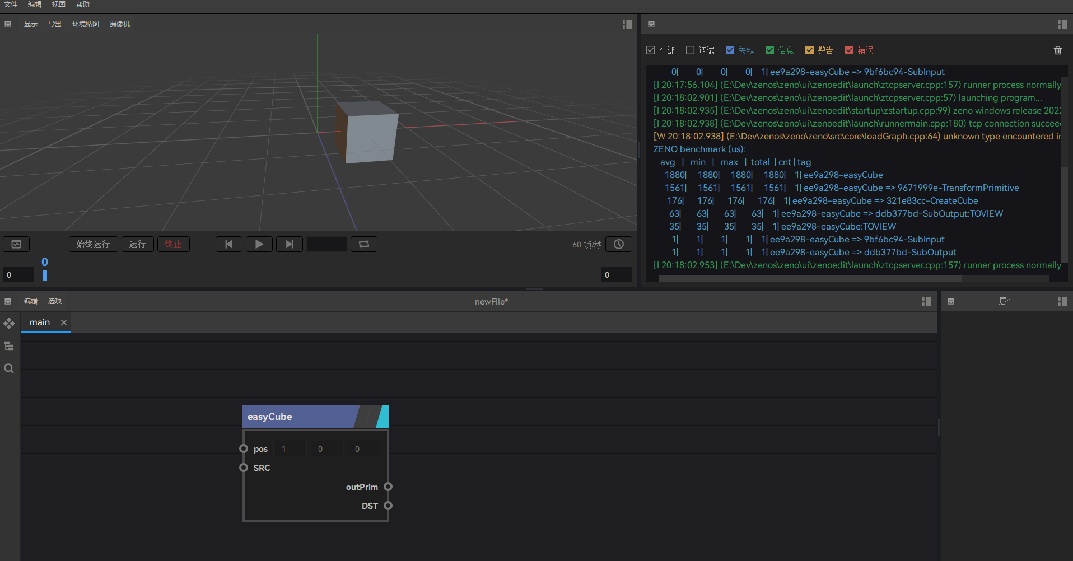Toggle easyCube node cyan view flag
This screenshot has width=1073, height=561.
(383, 417)
